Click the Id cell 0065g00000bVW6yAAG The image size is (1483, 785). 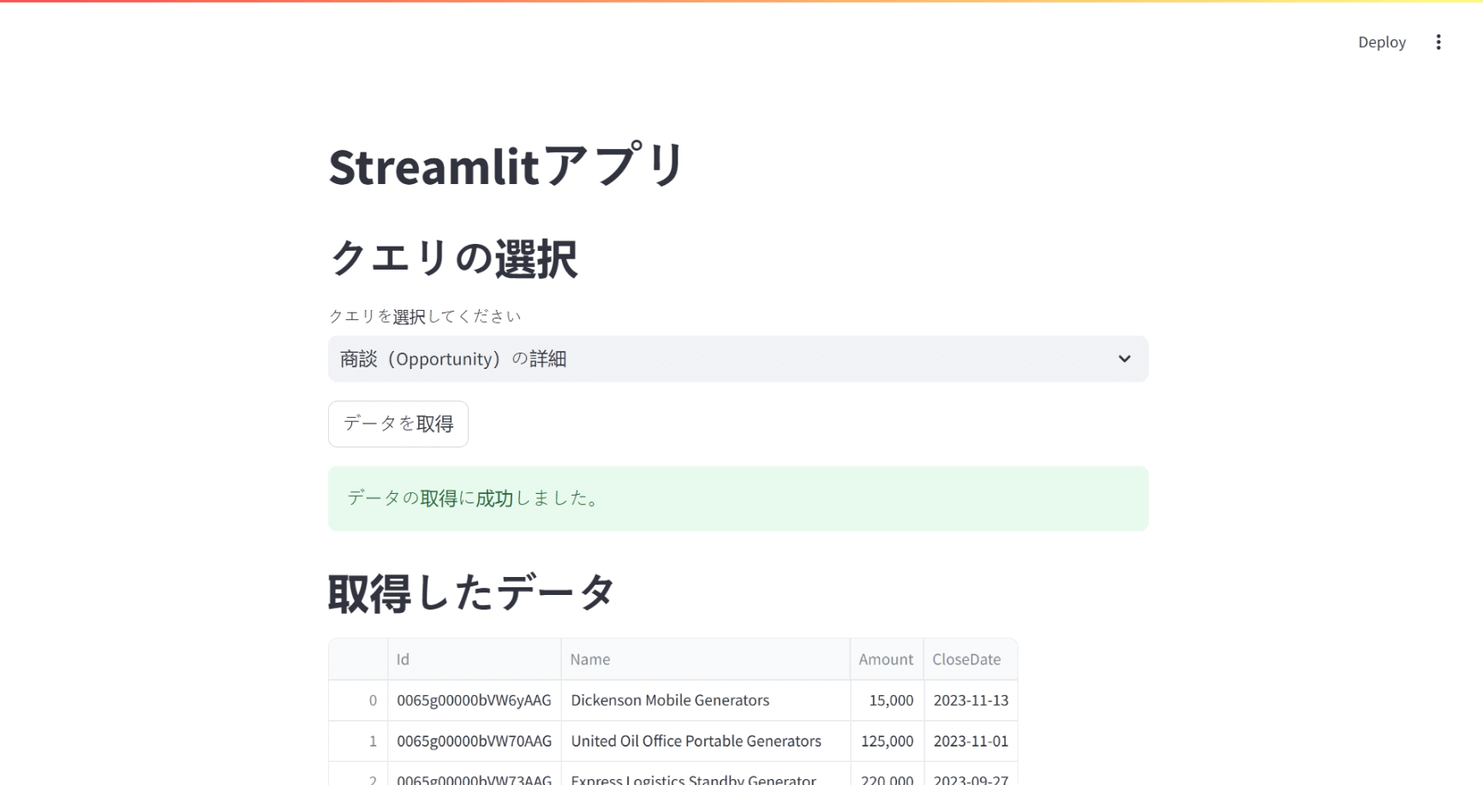pyautogui.click(x=474, y=700)
